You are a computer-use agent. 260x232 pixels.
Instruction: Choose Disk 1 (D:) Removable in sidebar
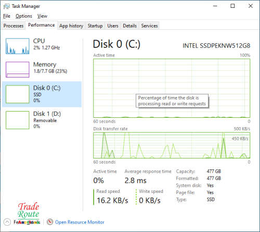point(42,120)
